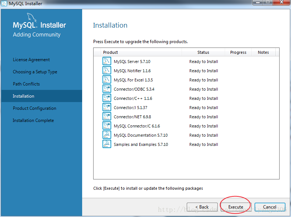Screen dimensions: 291x217
Task: Click Ready to Install status for MySQL Documentation
Action: [x=204, y=135]
